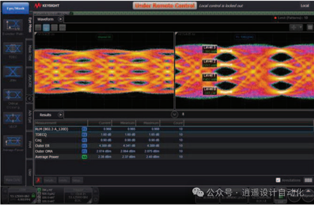This screenshot has width=314, height=205.
Task: Click the Local button
Action: click(304, 6)
